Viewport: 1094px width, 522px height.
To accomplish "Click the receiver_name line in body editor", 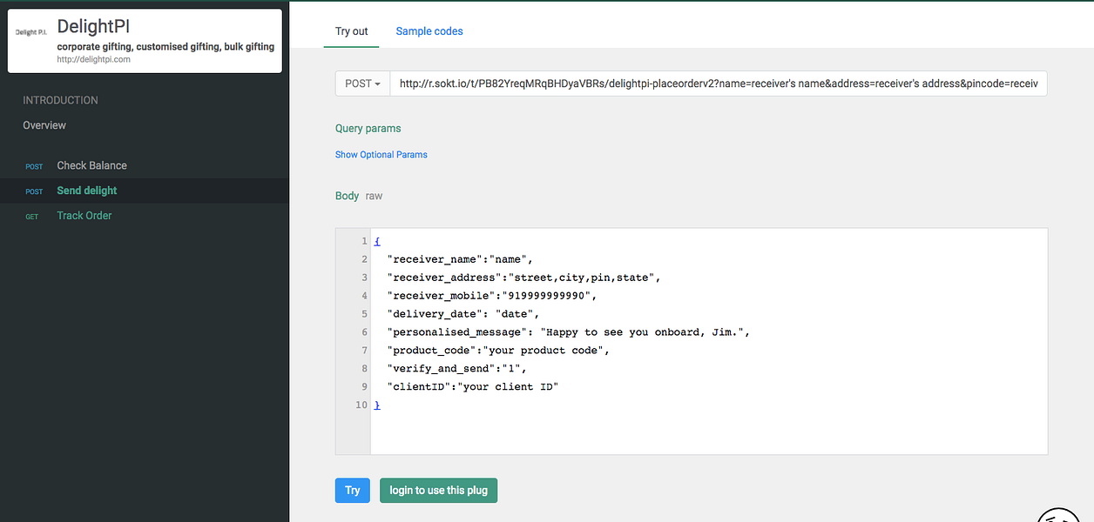I will pyautogui.click(x=459, y=259).
